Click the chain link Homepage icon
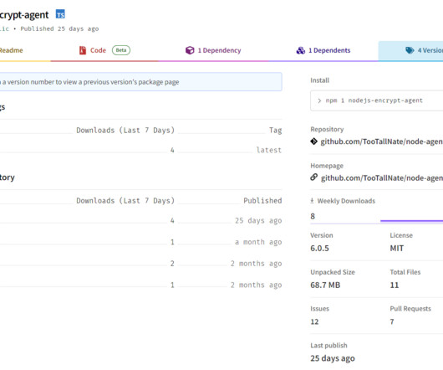 [313, 177]
